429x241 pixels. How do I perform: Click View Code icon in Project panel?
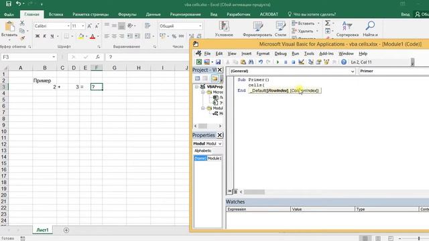pyautogui.click(x=197, y=78)
